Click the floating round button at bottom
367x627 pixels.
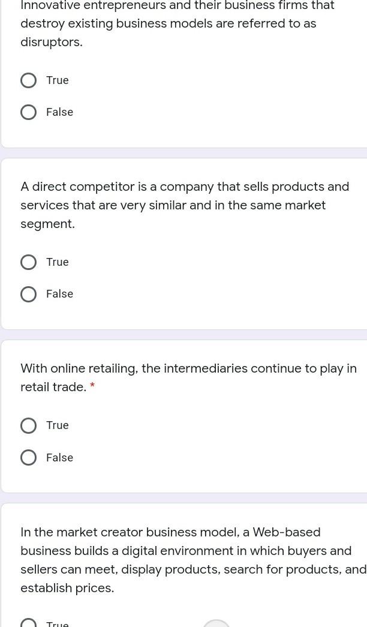click(216, 623)
